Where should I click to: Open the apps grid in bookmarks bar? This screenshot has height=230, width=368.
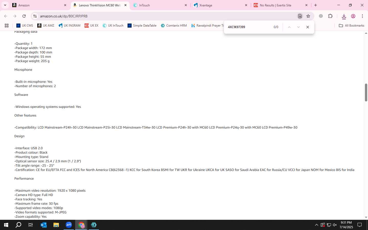7,26
